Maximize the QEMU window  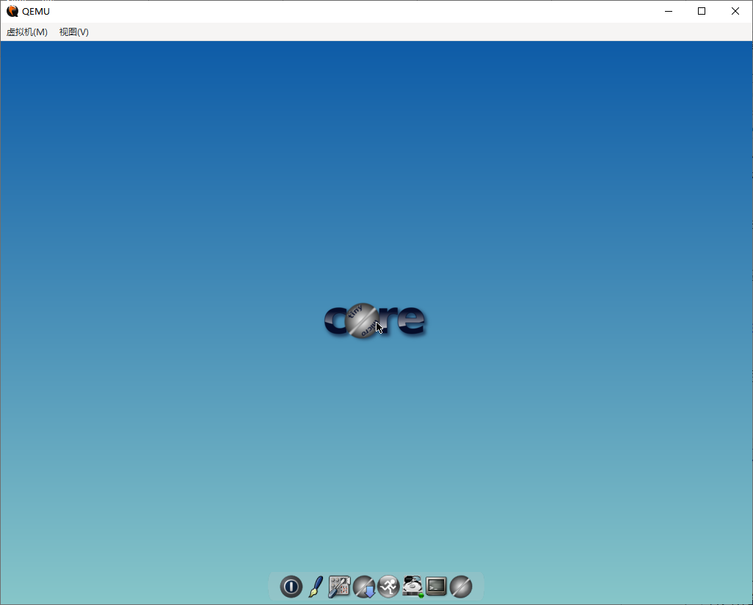[x=702, y=11]
